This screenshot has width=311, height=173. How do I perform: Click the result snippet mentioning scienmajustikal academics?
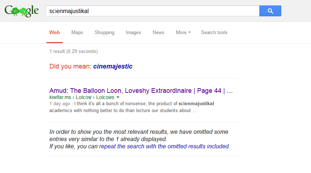tap(132, 107)
